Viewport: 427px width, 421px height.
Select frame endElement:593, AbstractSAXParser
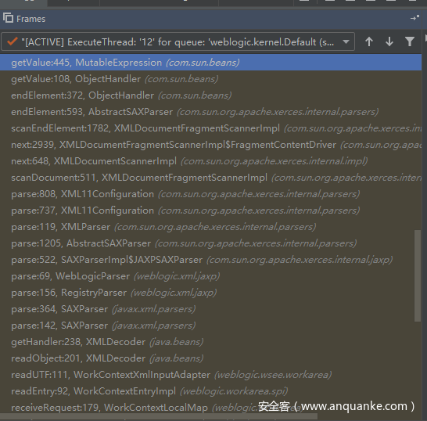[211, 112]
